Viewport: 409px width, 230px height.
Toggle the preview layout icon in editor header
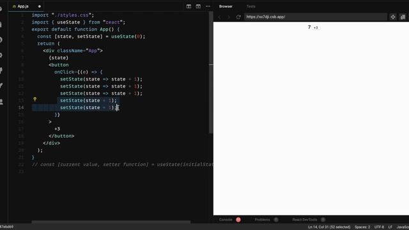pos(198,6)
